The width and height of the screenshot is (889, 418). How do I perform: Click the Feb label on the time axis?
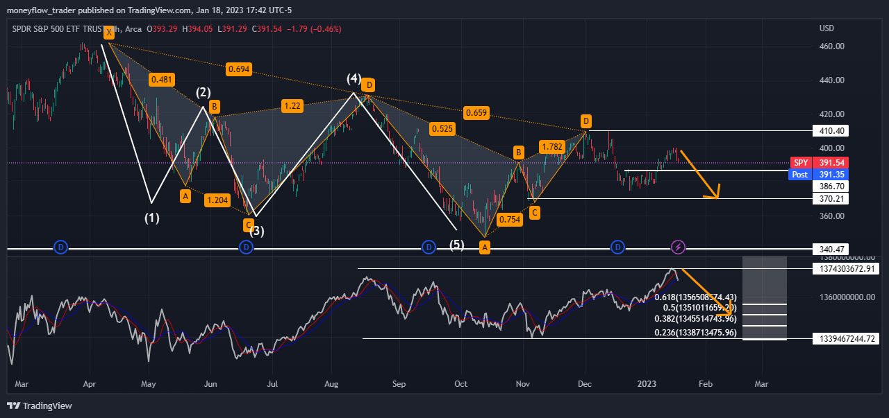(705, 383)
